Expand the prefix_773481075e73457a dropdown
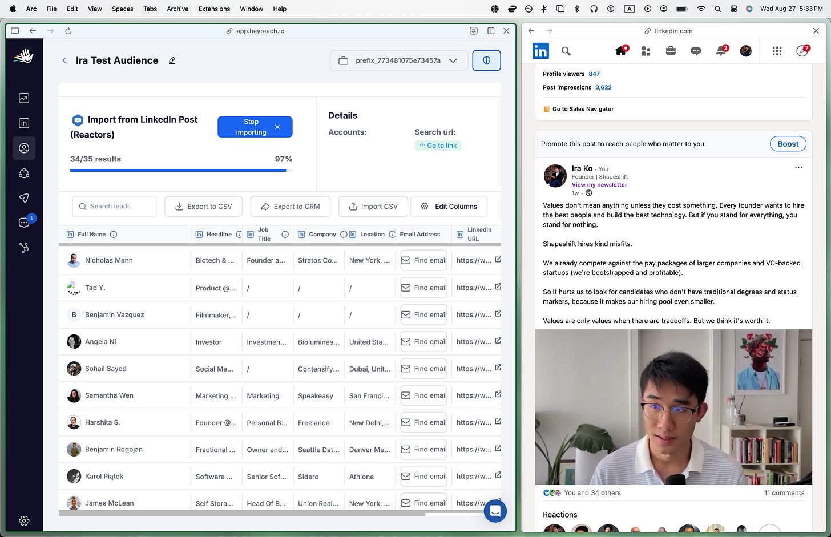This screenshot has width=831, height=537. (x=399, y=60)
